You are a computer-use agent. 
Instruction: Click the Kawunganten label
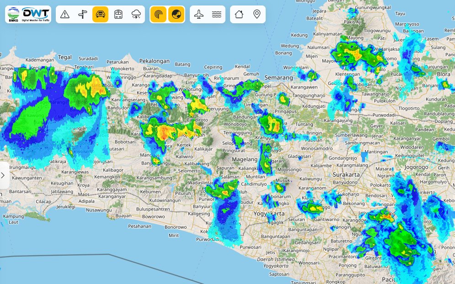(27, 178)
